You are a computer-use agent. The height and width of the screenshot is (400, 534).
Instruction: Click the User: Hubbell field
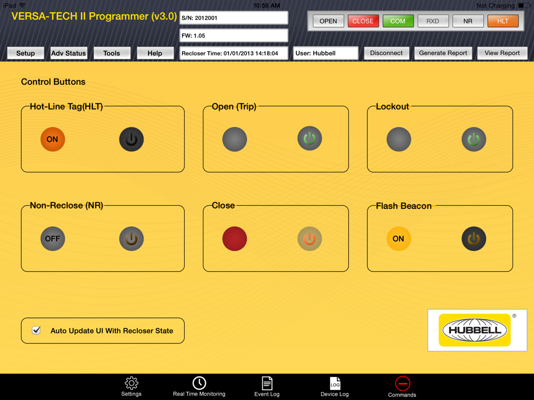click(x=326, y=53)
